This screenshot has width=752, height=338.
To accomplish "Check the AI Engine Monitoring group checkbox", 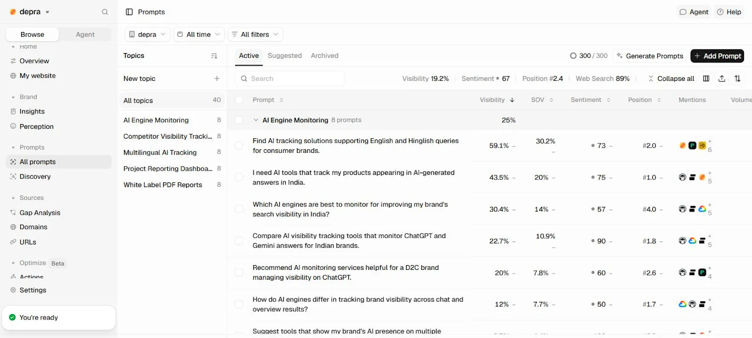I will (239, 120).
